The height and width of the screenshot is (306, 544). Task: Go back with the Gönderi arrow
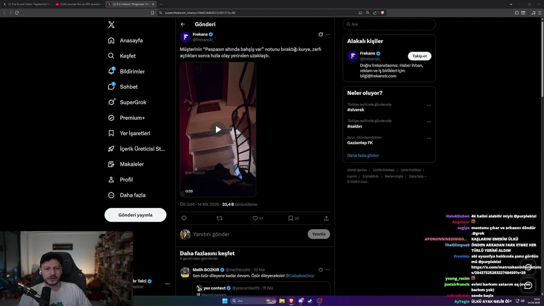[183, 24]
